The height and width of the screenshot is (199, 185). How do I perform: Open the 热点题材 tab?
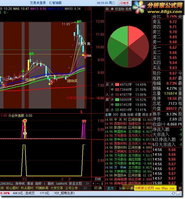pos(27,188)
